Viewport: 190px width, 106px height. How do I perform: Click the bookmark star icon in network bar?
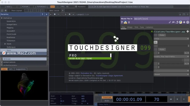[69, 14]
